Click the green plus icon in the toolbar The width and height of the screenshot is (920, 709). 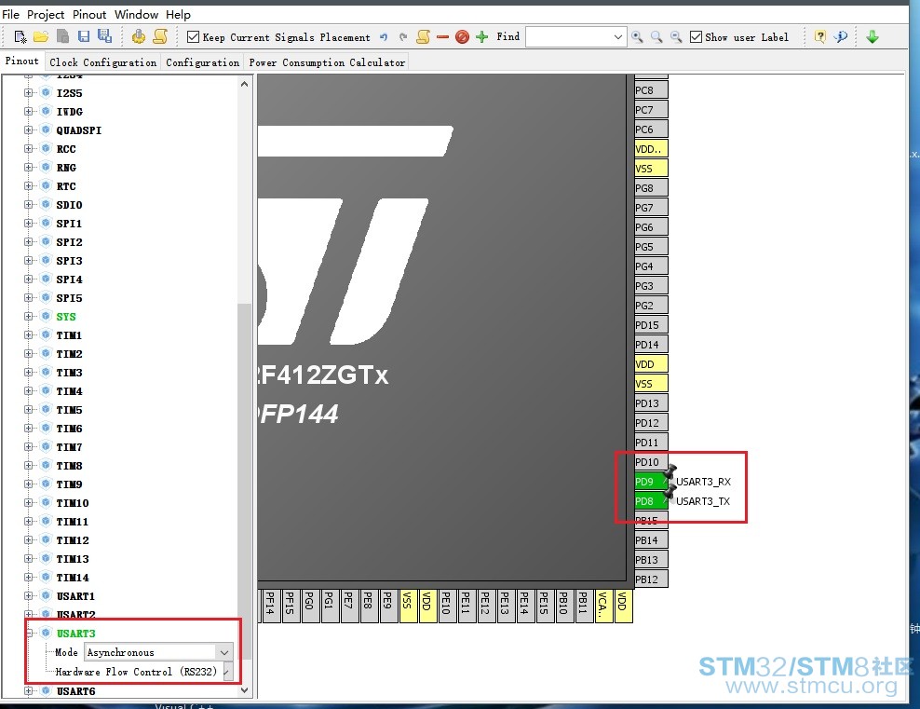[481, 37]
